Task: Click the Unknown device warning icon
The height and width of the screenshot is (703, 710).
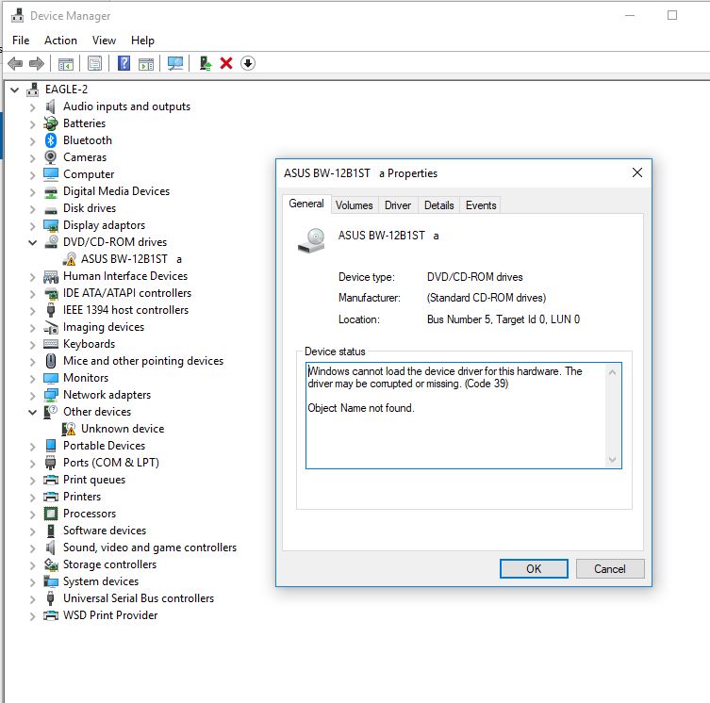Action: click(69, 429)
